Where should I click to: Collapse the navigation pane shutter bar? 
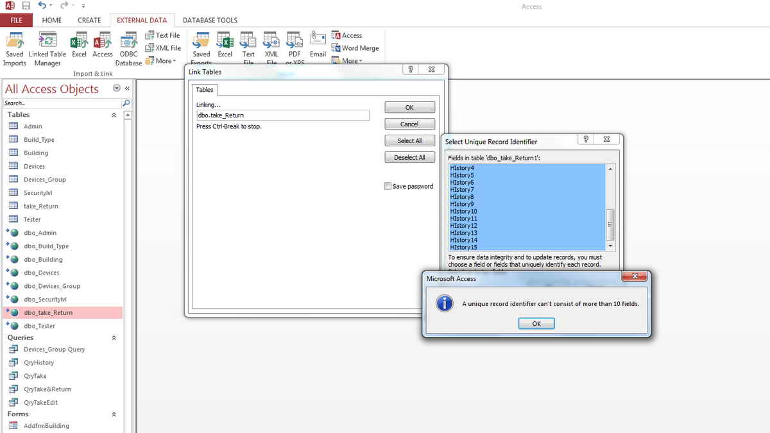pos(127,89)
